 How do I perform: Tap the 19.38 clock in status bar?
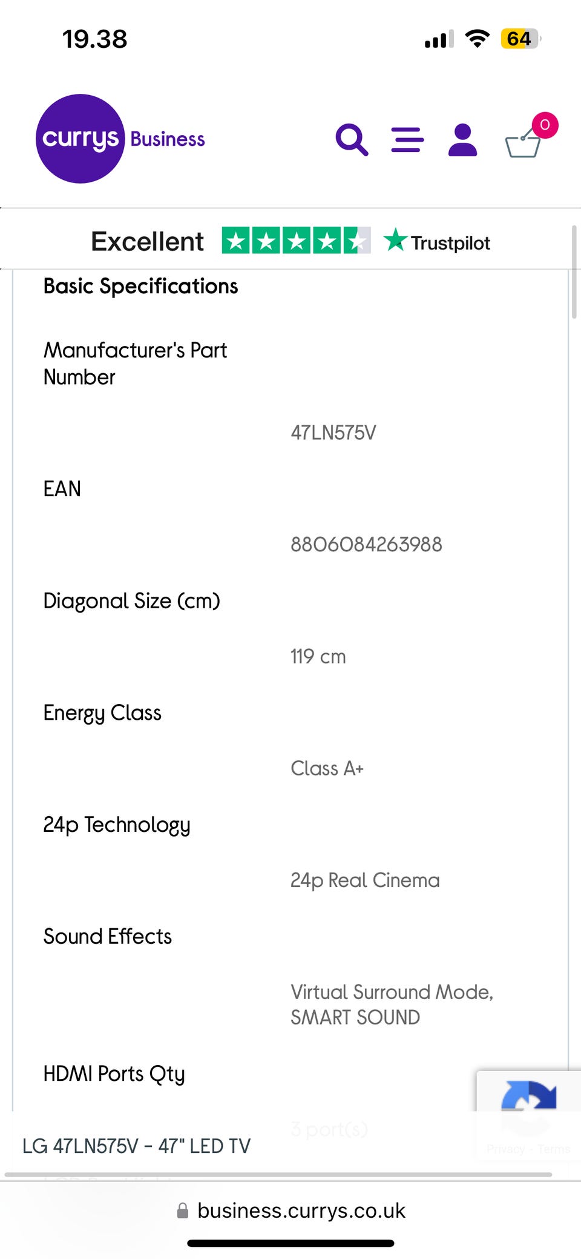[95, 39]
